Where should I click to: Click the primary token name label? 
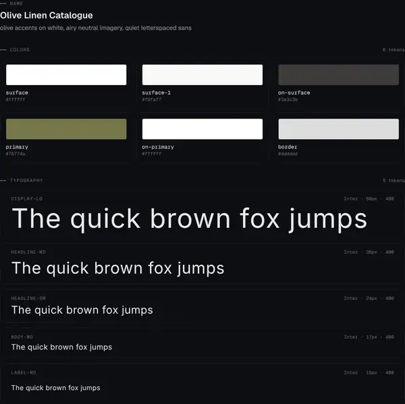click(17, 147)
